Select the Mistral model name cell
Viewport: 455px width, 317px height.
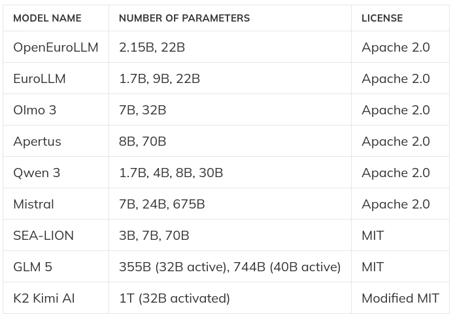click(x=33, y=204)
